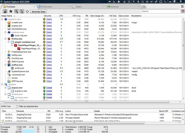Select the soffice.bin row

tap(91, 68)
